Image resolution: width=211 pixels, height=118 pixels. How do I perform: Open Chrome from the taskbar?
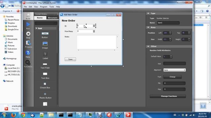(x=23, y=115)
